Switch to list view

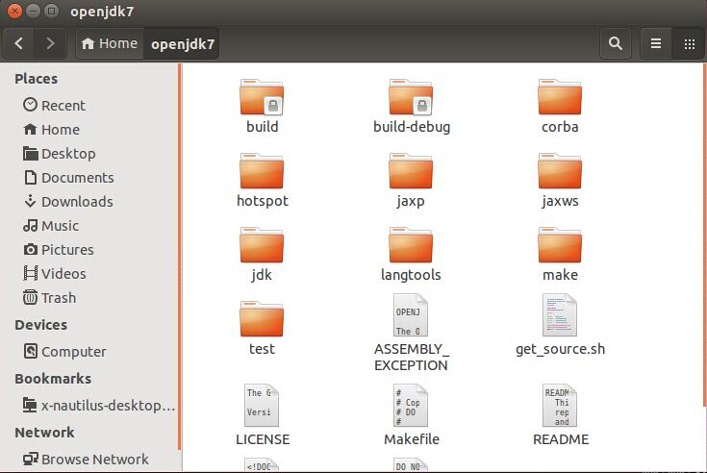[x=656, y=43]
